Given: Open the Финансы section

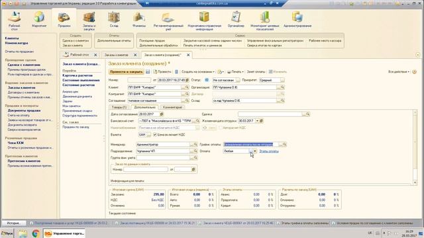Looking at the screenshot, I should pyautogui.click(x=139, y=19).
